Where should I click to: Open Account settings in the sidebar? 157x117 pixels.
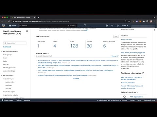click(x=9, y=71)
